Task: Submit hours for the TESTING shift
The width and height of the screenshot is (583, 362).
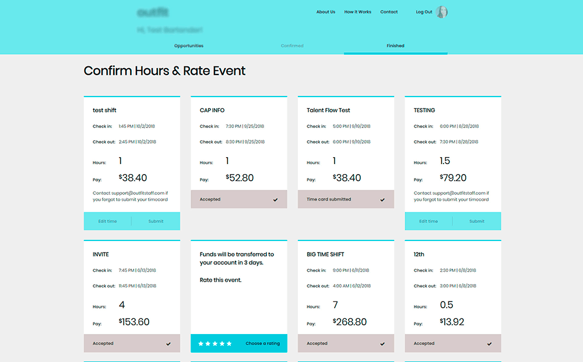Action: (x=477, y=221)
